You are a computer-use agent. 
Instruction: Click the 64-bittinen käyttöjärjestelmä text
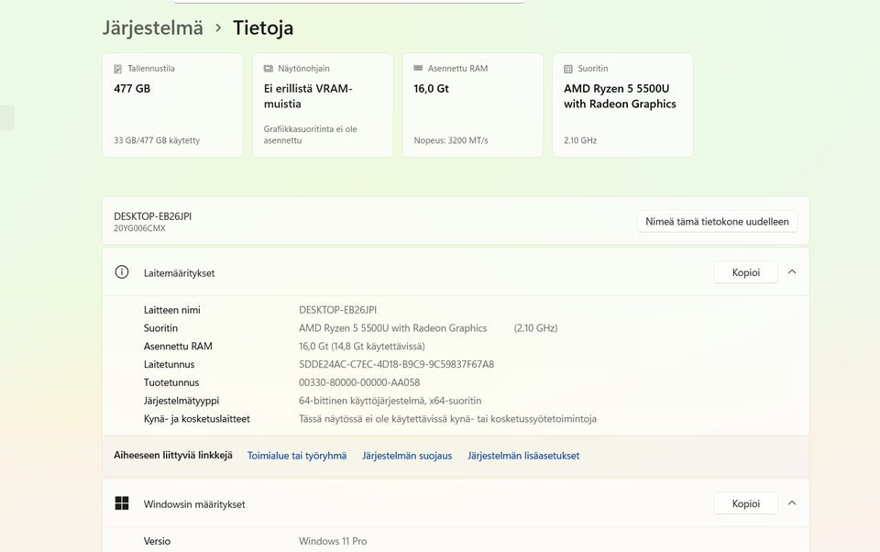[x=390, y=401]
